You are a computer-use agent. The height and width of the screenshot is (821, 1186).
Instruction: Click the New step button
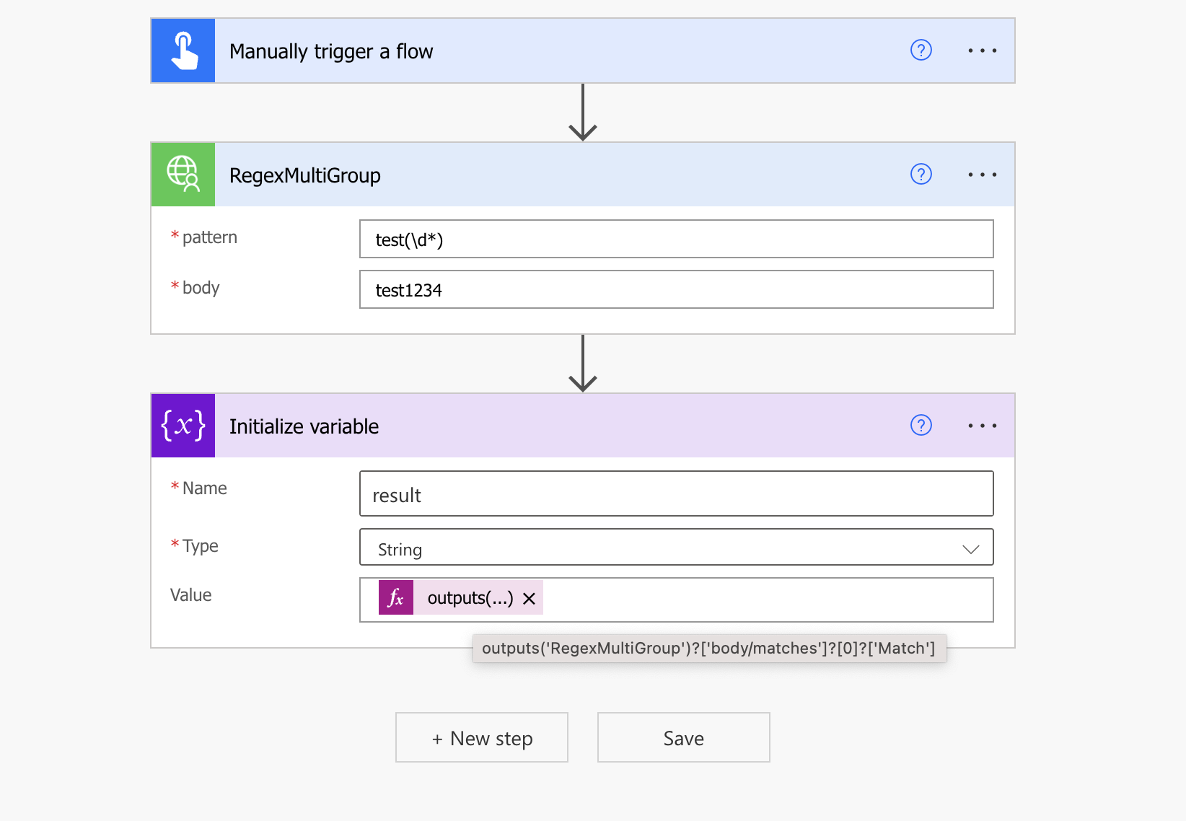pyautogui.click(x=482, y=738)
